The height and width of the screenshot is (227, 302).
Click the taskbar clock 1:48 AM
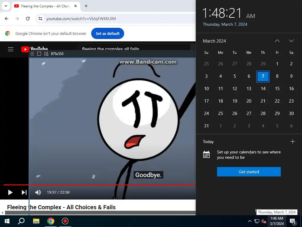[277, 221]
